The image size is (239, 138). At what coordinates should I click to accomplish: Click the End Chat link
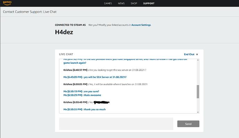tap(189, 54)
